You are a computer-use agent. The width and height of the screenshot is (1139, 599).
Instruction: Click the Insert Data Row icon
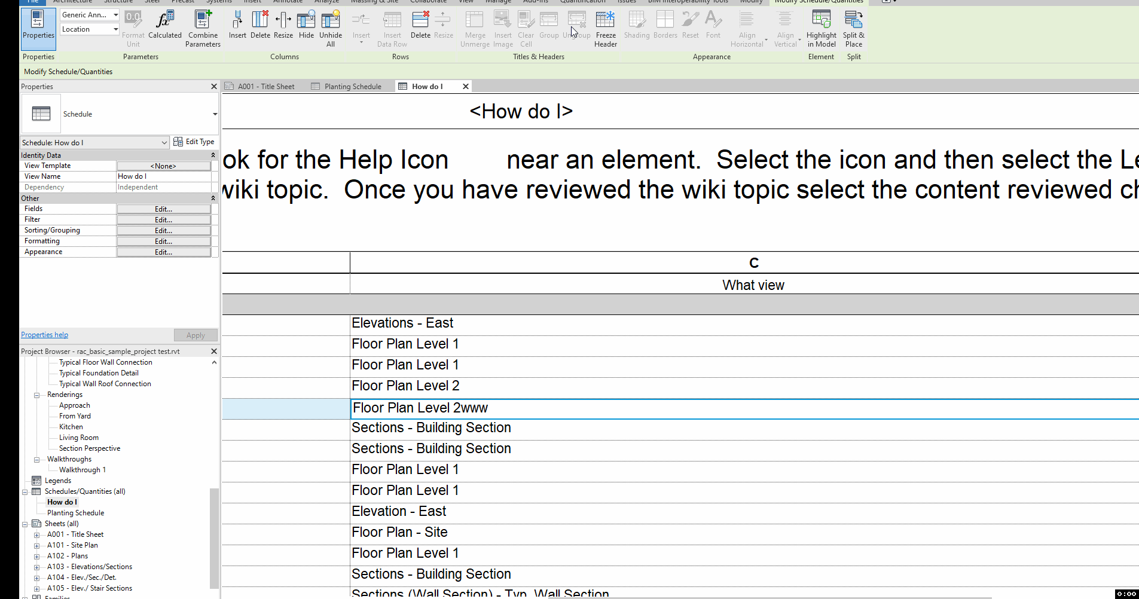point(392,29)
